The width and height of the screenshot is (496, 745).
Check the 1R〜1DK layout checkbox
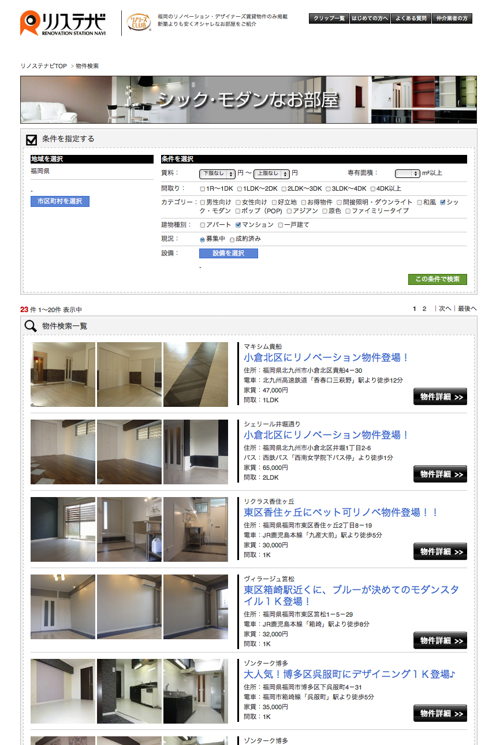click(x=202, y=189)
